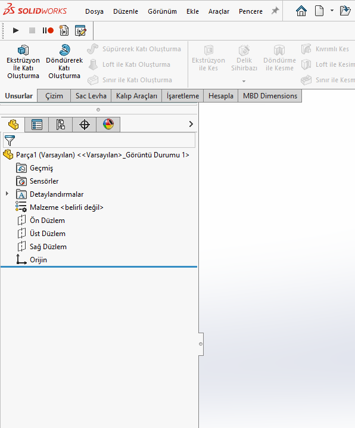Image resolution: width=355 pixels, height=428 pixels.
Task: Open the Araçlar menu
Action: tap(219, 11)
